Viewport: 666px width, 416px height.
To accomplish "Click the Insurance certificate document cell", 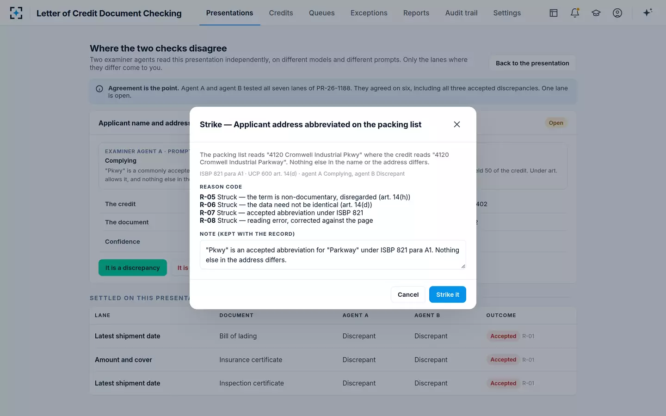I will pyautogui.click(x=251, y=360).
